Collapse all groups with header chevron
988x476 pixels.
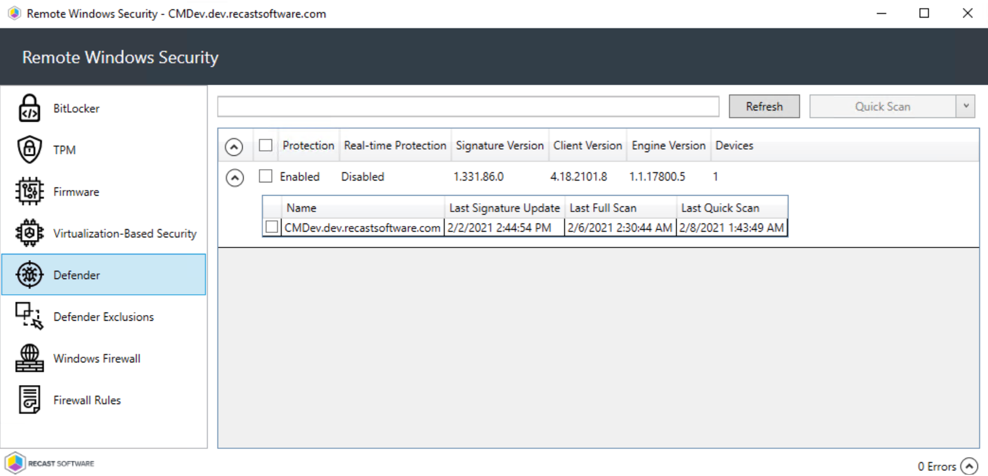[234, 146]
